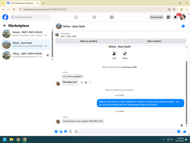Viewport: 190px width, 143px height.
Task: Go back from Marketplace with the arrow
Action: click(5, 26)
